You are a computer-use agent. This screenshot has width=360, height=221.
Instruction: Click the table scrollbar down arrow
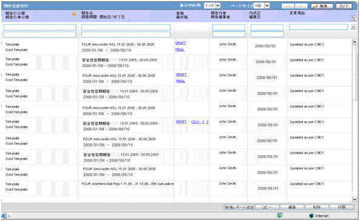pos(355,199)
